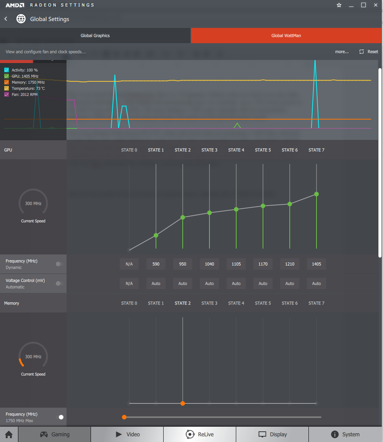Select GPU State 4 slider handle
This screenshot has width=383, height=442.
236,209
